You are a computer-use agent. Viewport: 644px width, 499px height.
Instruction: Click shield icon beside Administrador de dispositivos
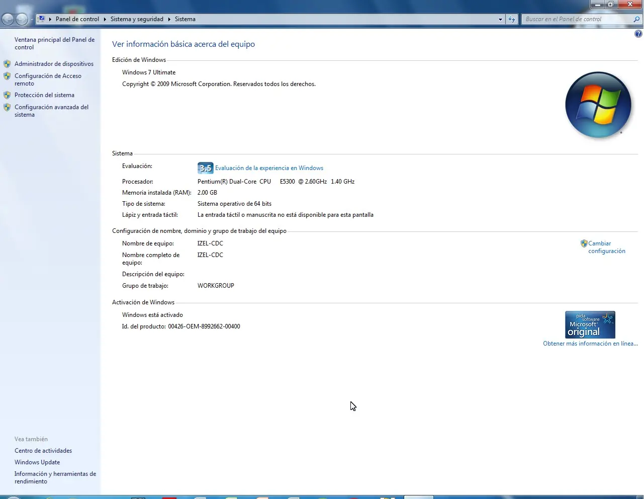(x=7, y=64)
